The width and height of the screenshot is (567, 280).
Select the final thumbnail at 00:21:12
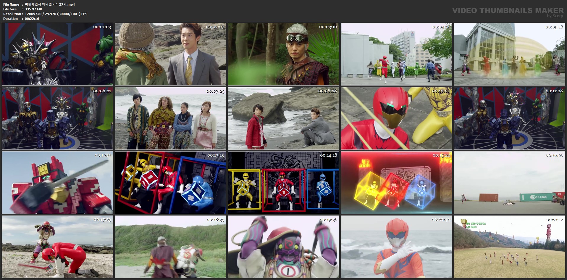(x=509, y=247)
